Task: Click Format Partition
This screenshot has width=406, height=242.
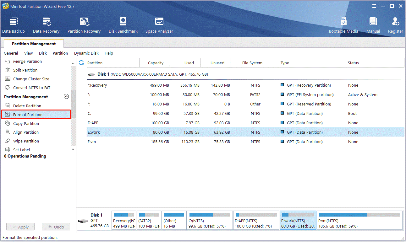Action: [36, 115]
